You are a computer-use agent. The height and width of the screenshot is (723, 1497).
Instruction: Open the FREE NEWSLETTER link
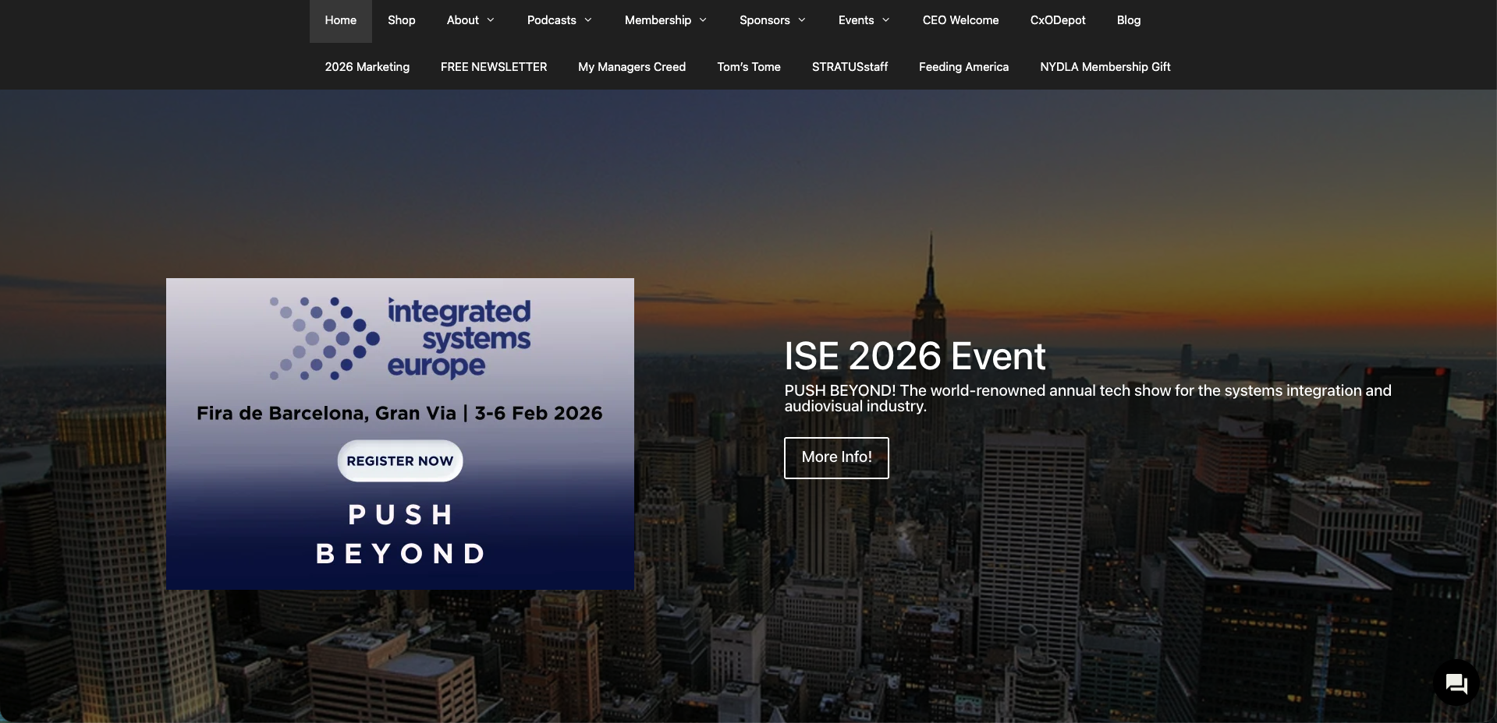pos(493,67)
